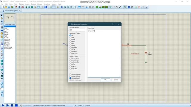Play the simulation
Image resolution: width=191 pixels, height=107 pixels.
[x=3, y=105]
